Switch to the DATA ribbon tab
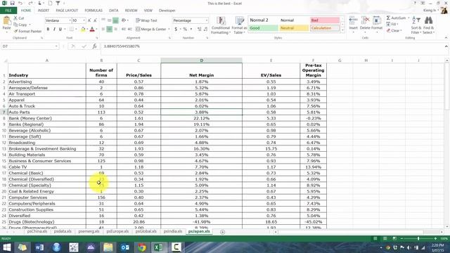 [x=114, y=11]
